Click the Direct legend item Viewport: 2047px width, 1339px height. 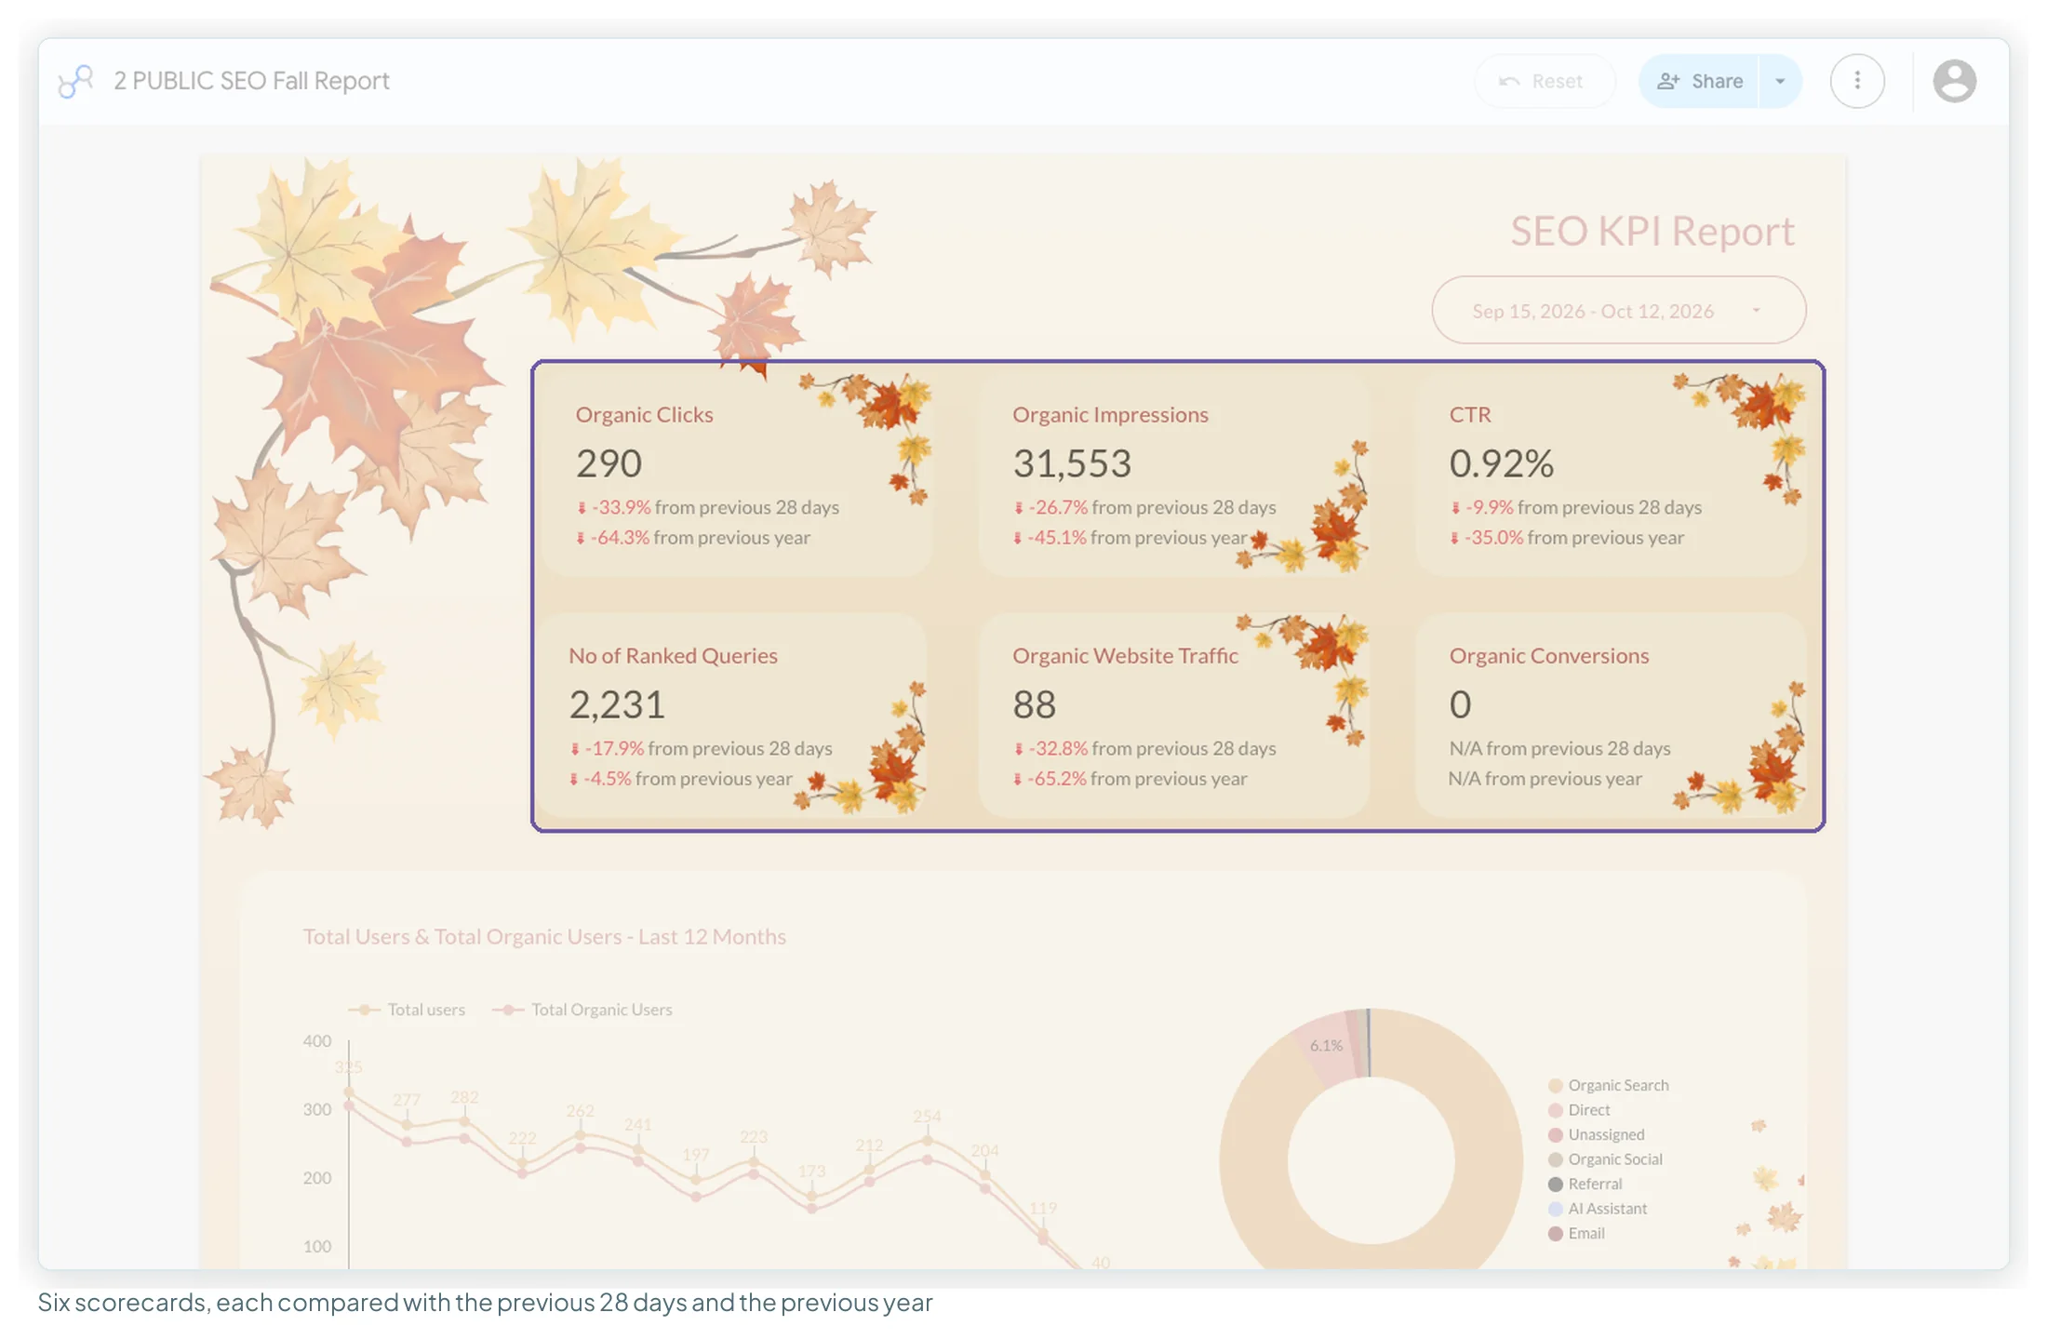coord(1579,1110)
